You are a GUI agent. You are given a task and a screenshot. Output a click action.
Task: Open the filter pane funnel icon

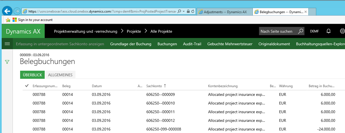click(x=7, y=62)
